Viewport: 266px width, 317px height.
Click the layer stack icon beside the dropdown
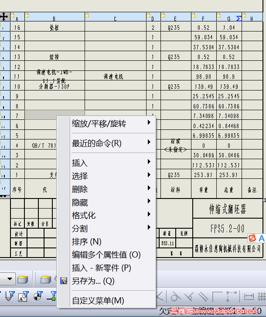click(23, 279)
